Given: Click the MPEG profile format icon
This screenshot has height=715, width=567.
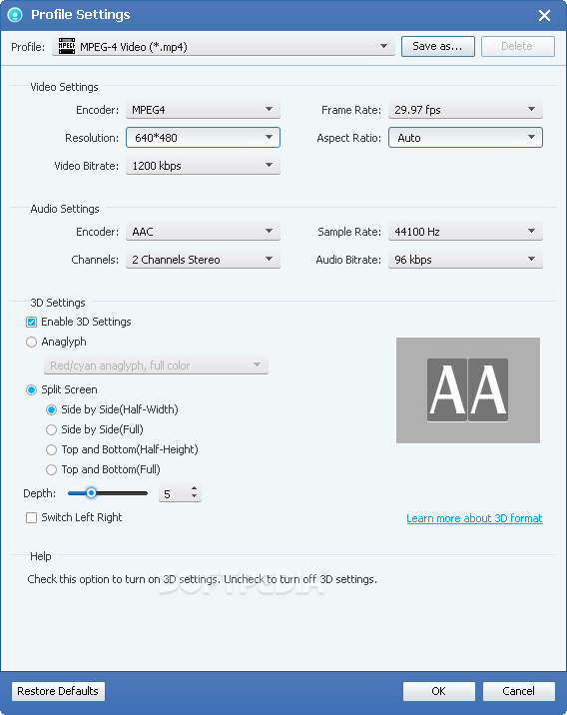Looking at the screenshot, I should point(67,46).
